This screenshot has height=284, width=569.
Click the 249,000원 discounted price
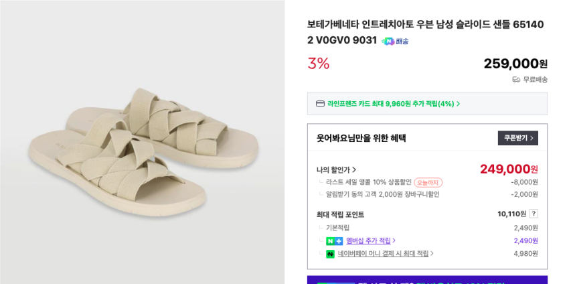(509, 169)
